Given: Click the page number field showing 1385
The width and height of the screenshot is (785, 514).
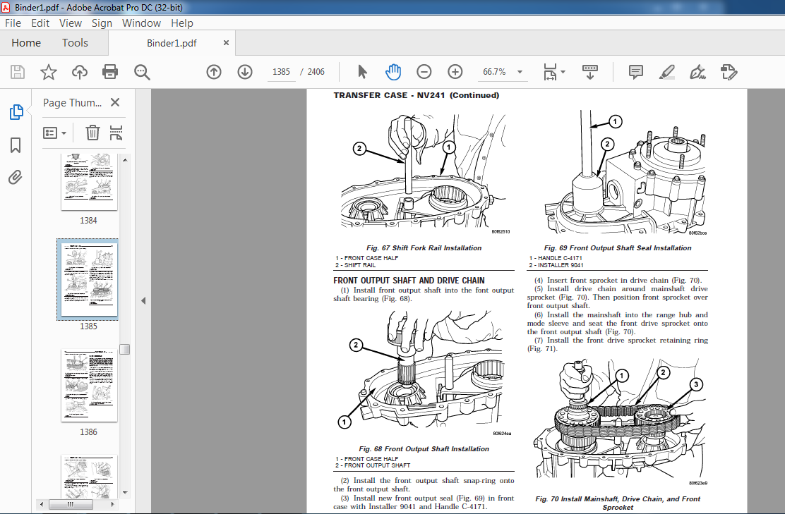Looking at the screenshot, I should tap(282, 72).
